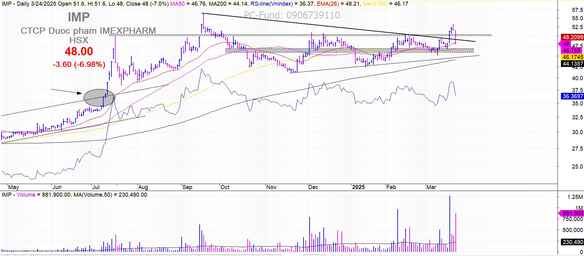584x256 pixels.
Task: Click the 500,000 volume axis label
Action: (573, 230)
